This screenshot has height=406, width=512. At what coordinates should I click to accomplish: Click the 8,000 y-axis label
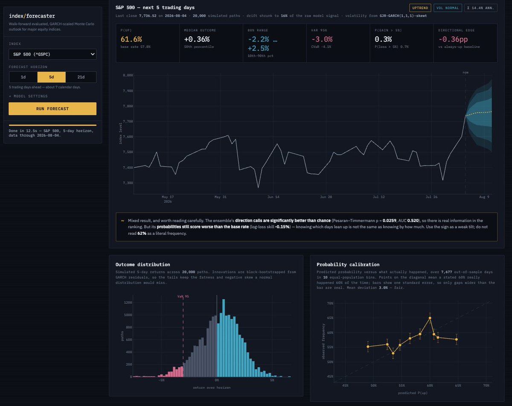pos(127,75)
